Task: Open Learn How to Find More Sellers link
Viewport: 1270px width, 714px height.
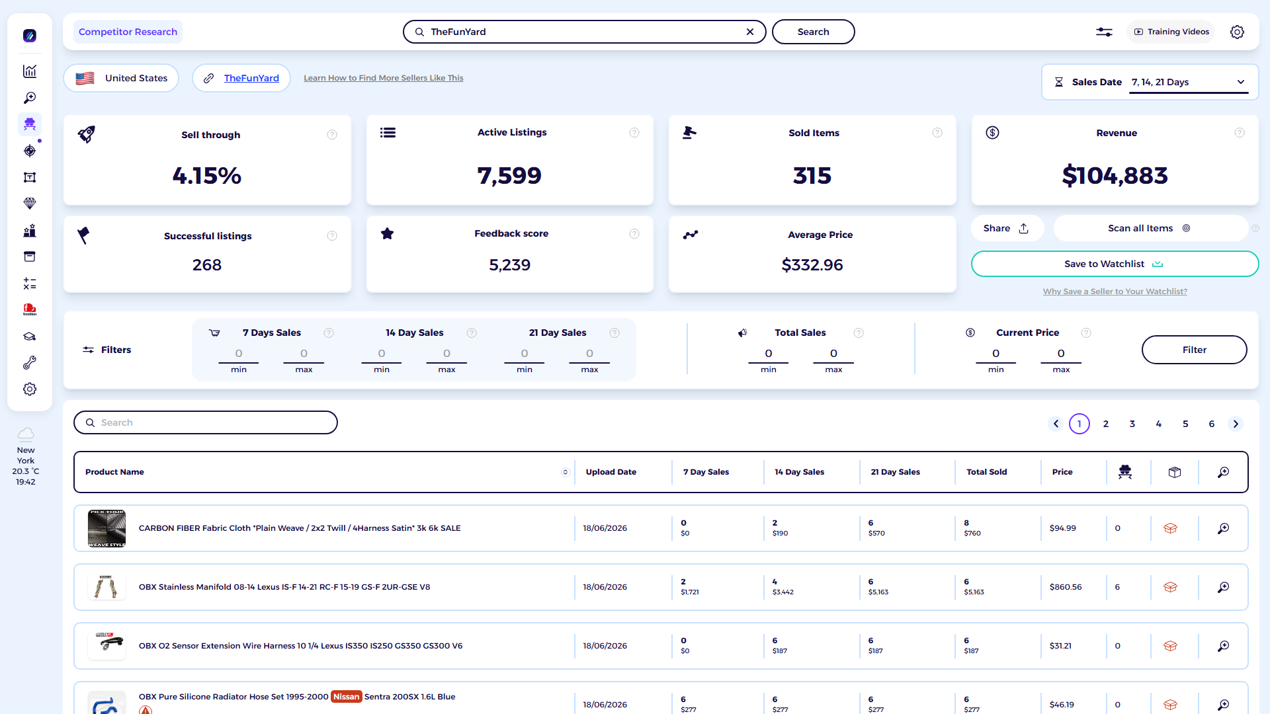Action: click(384, 78)
